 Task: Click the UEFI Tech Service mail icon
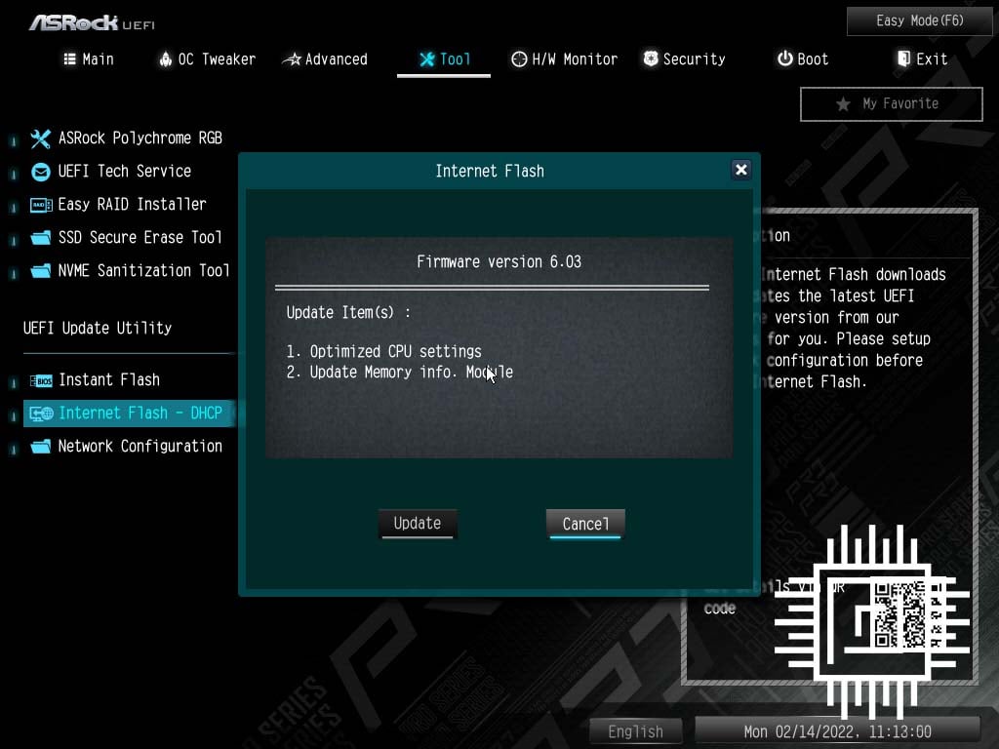coord(40,172)
